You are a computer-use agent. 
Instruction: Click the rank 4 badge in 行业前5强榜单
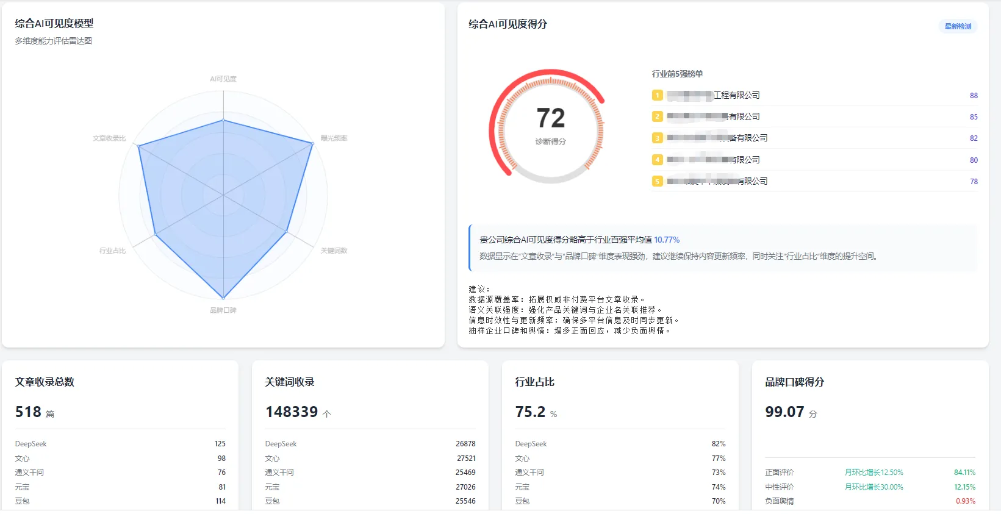657,160
